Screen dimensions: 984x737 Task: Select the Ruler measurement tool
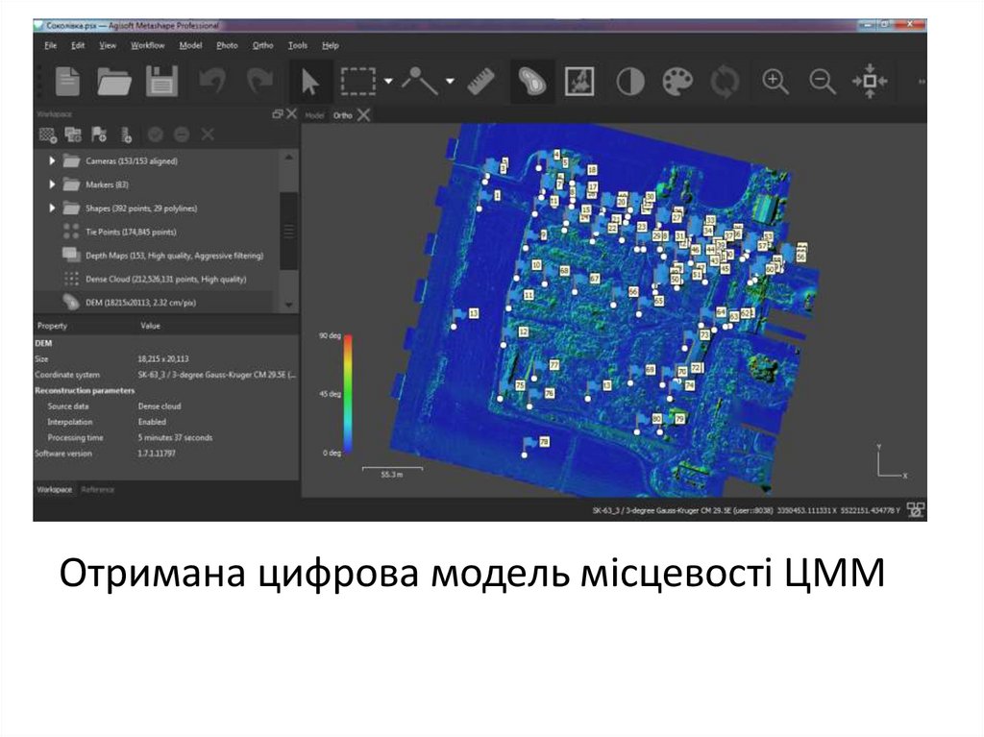[481, 82]
